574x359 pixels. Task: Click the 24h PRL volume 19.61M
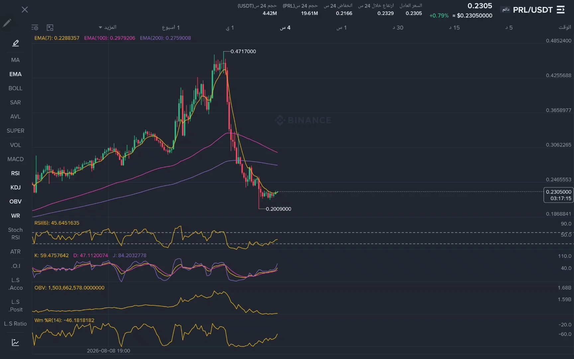(309, 13)
